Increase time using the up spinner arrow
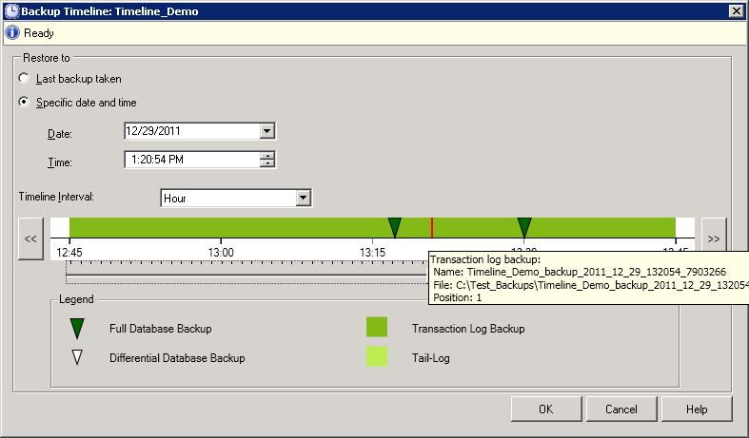 pos(268,156)
